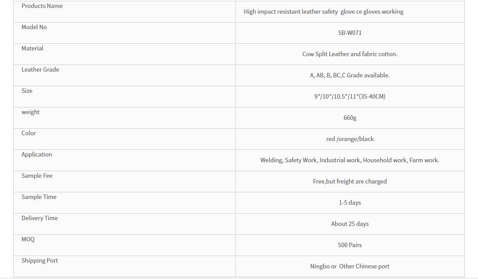
Task: Click the About 25 days delivery value
Action: pyautogui.click(x=350, y=224)
